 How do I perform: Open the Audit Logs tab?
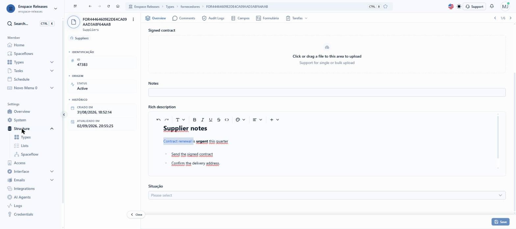pos(213,18)
